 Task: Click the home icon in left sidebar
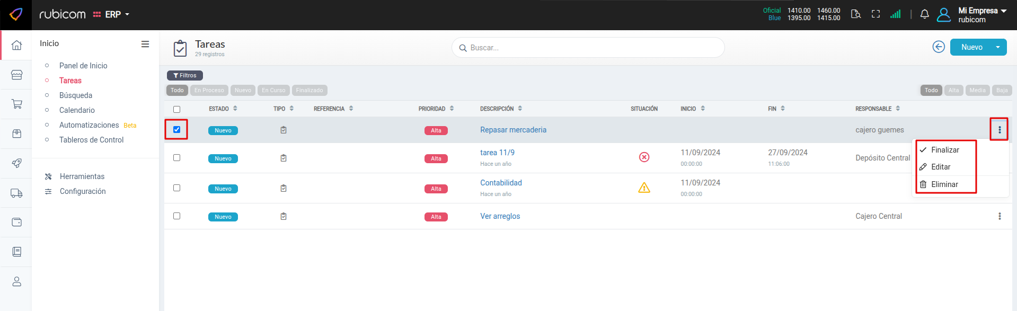tap(16, 45)
